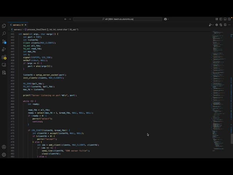The height and width of the screenshot is (175, 233).
Task: Click 'max_fd = listenfd' on line 460
Action: coord(33,90)
